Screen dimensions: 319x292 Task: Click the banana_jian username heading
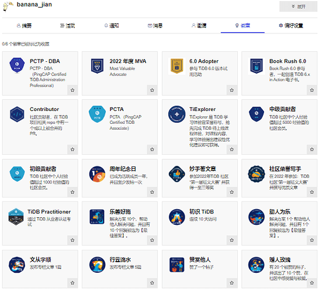34,5
